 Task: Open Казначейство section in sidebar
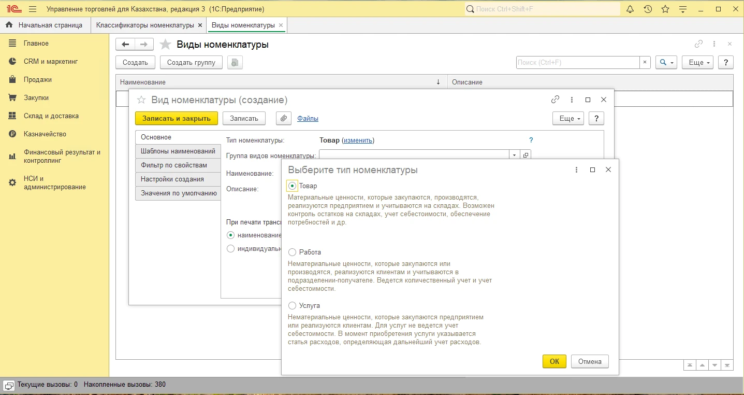[54, 134]
